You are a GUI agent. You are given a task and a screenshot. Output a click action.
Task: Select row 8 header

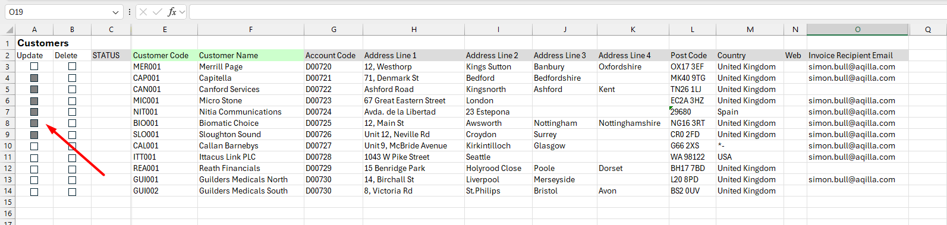coord(8,123)
